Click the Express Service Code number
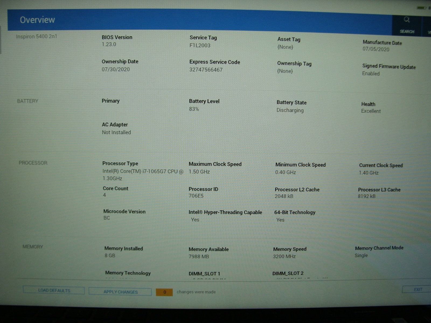 coord(206,70)
